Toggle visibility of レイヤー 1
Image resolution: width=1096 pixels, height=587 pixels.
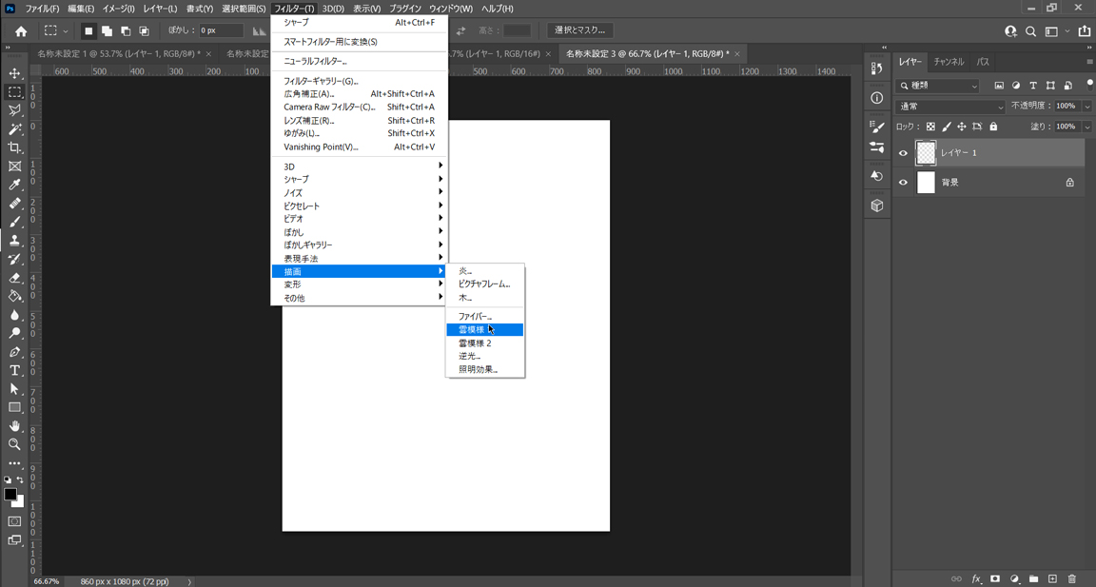click(x=903, y=153)
